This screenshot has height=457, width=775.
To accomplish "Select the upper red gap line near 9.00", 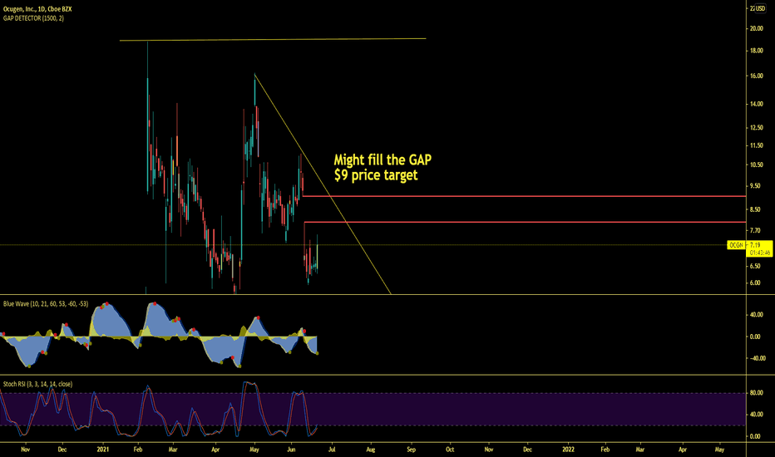I will click(524, 196).
